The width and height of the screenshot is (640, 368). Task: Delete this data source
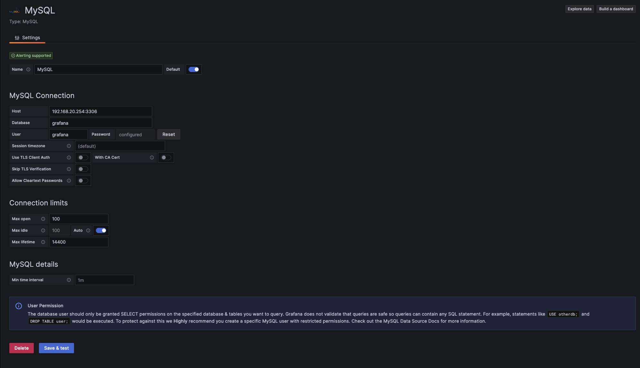(22, 348)
